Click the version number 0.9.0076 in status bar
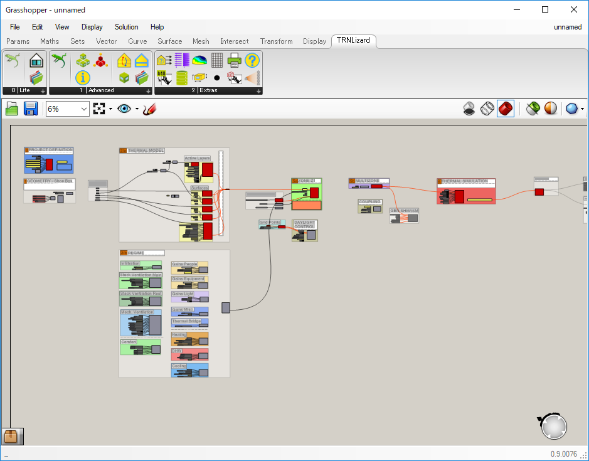This screenshot has width=589, height=461. 564,454
